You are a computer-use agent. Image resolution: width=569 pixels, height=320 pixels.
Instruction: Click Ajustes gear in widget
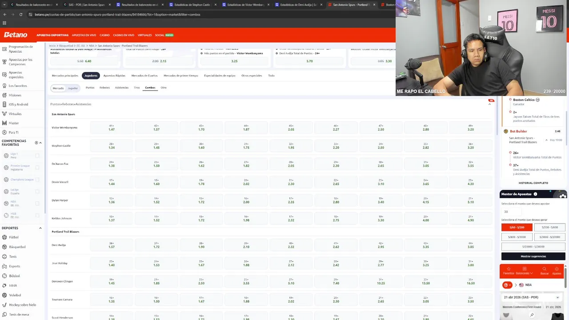pos(557,271)
